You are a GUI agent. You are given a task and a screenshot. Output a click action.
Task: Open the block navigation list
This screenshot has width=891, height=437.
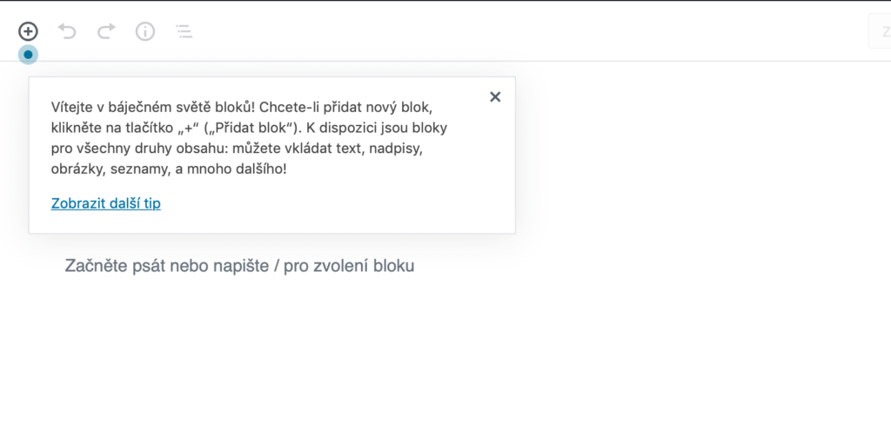coord(184,31)
